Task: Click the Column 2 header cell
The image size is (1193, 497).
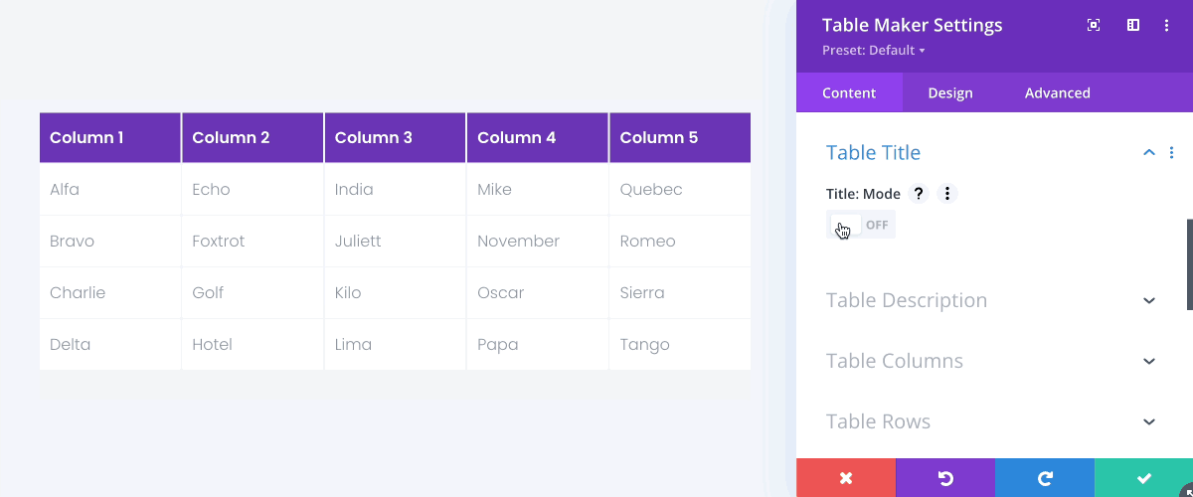Action: pyautogui.click(x=253, y=138)
